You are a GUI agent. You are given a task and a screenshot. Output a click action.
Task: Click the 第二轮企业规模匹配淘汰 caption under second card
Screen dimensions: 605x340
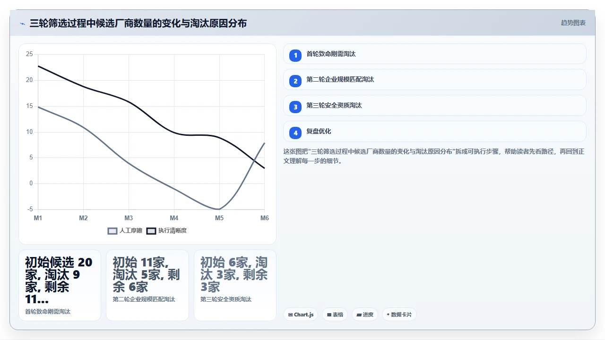pos(144,299)
